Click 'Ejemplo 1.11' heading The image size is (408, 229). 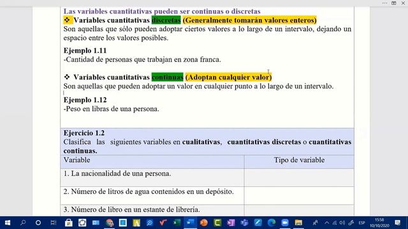point(85,50)
